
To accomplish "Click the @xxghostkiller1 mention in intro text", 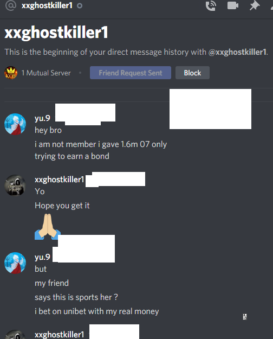I will coord(237,52).
